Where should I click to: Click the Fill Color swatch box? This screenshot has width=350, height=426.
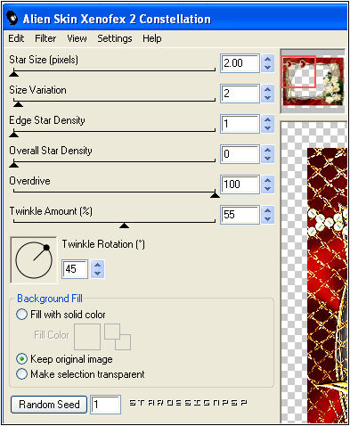tap(87, 337)
